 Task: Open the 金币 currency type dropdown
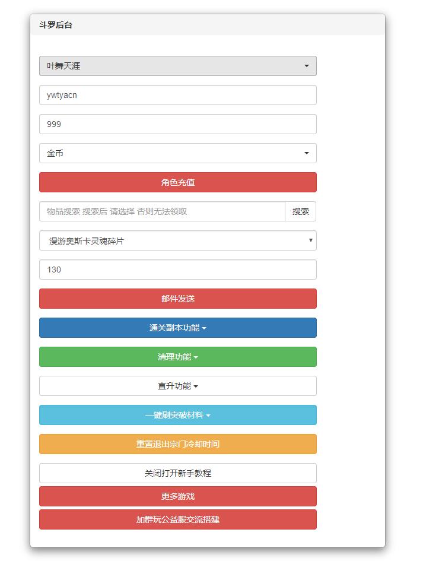[x=178, y=153]
